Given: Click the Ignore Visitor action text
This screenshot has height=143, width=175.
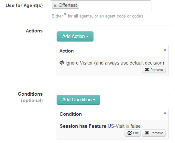Looking at the screenshot, I should click(115, 63).
